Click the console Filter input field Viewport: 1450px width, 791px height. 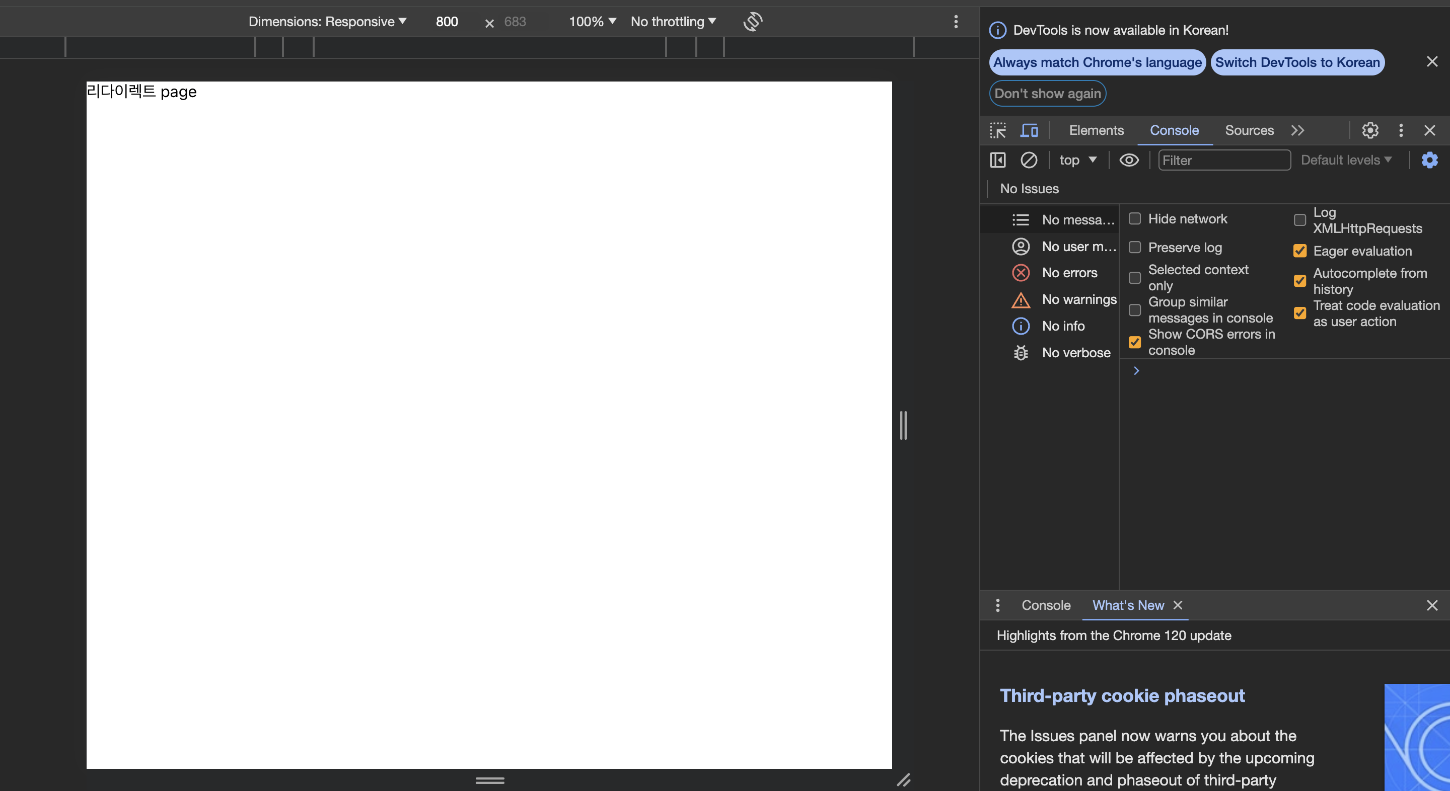click(1224, 161)
